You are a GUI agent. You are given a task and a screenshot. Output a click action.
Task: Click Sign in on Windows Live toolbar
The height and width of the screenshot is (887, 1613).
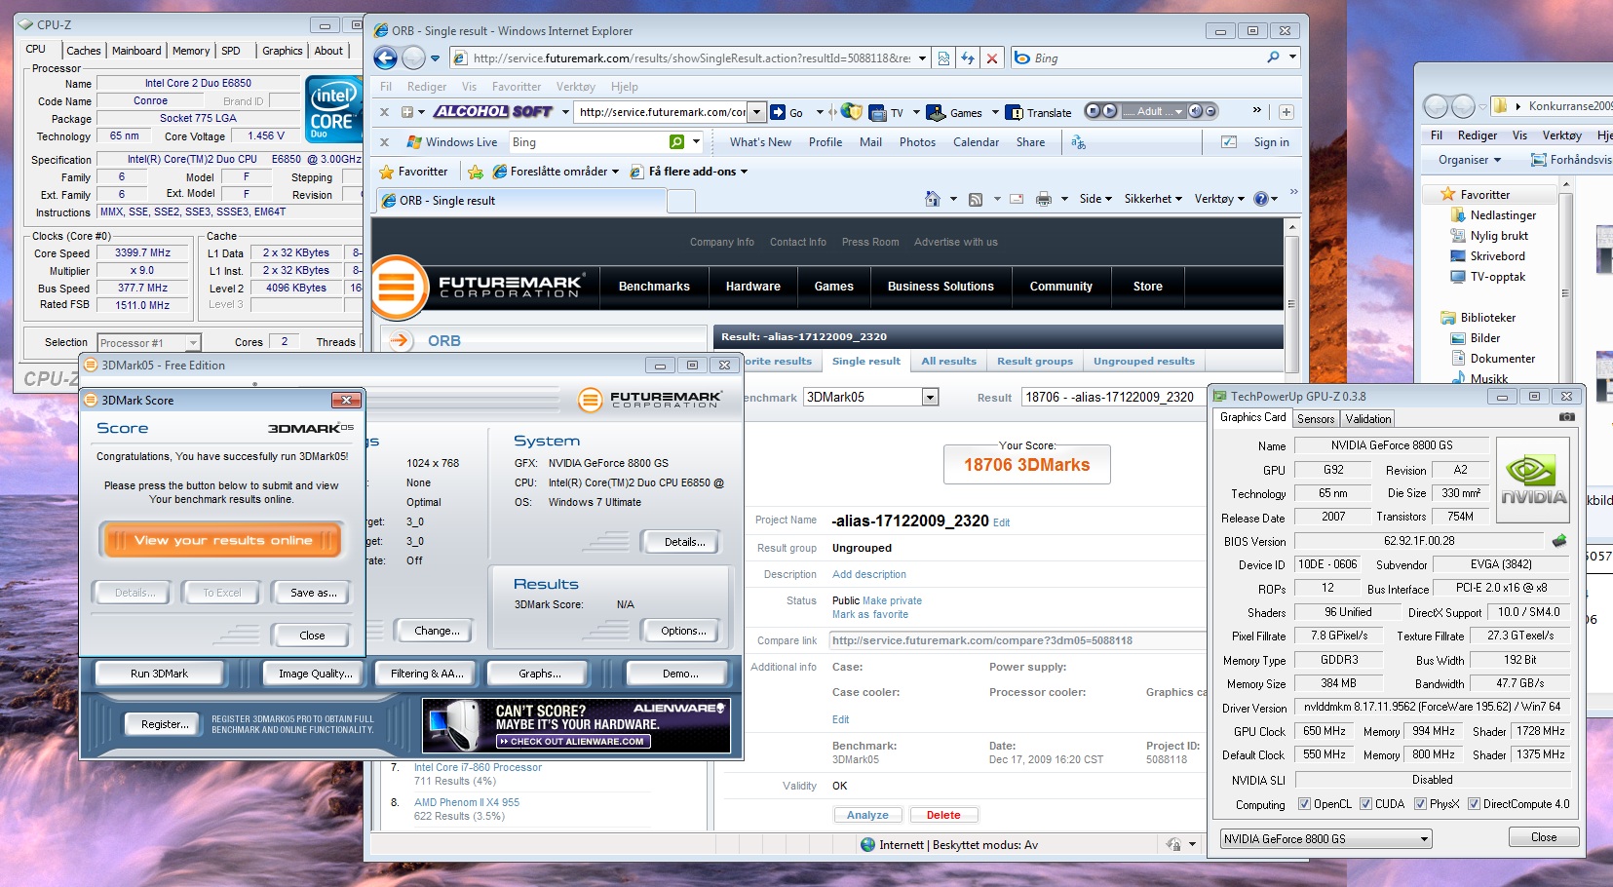tap(1271, 142)
